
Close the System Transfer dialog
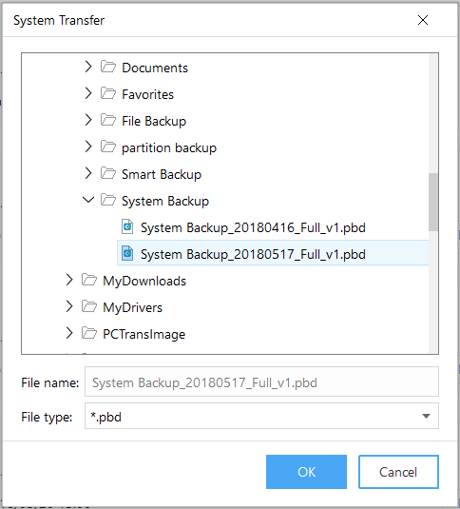pyautogui.click(x=423, y=20)
